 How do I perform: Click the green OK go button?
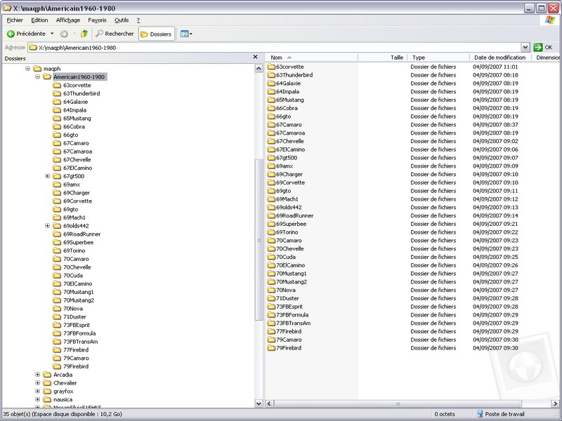click(543, 47)
